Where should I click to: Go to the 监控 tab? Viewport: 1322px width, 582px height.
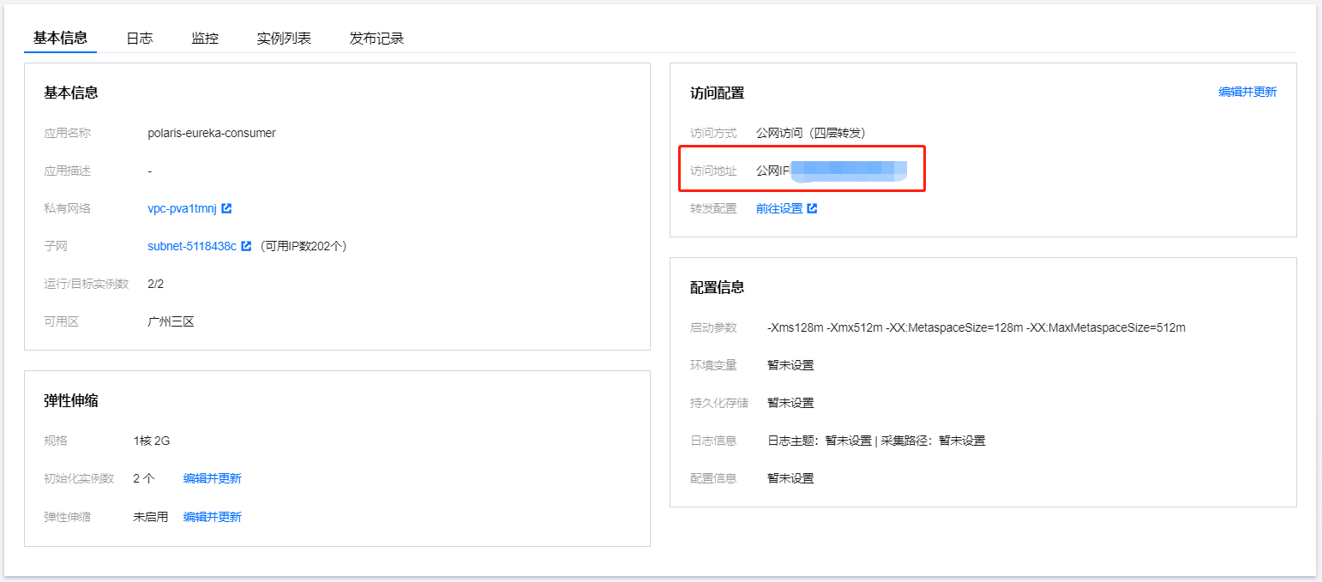(x=205, y=39)
